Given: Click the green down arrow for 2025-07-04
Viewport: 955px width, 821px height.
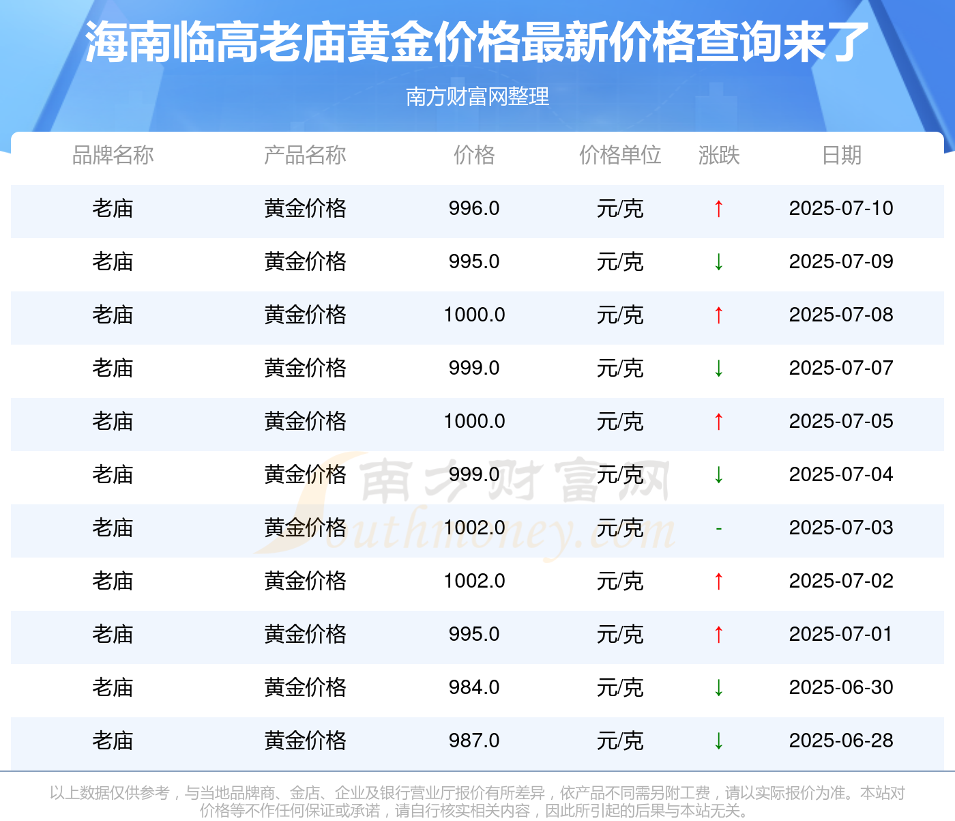Looking at the screenshot, I should [x=718, y=474].
